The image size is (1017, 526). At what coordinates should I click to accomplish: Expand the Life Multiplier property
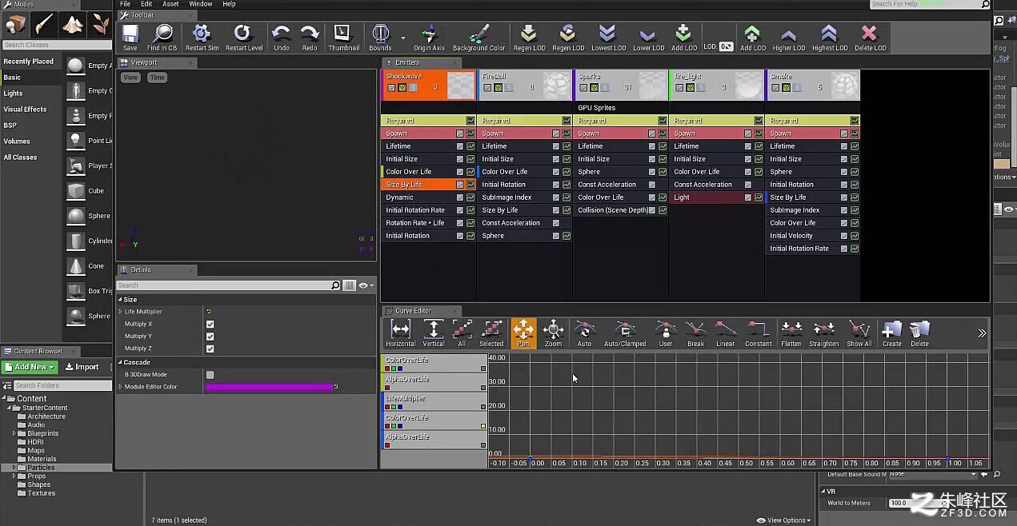[121, 312]
